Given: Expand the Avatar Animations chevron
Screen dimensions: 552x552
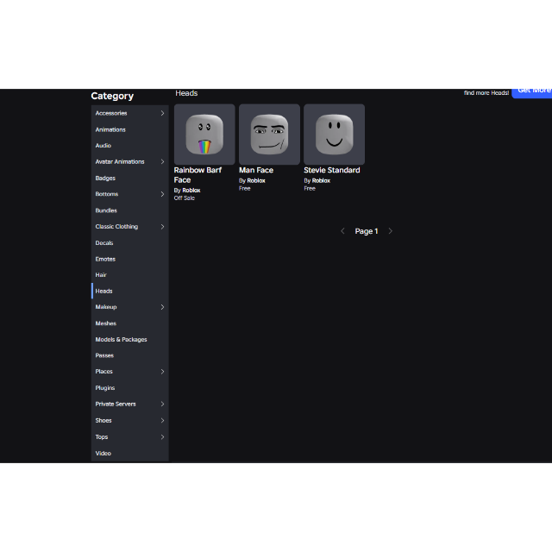Looking at the screenshot, I should point(162,161).
